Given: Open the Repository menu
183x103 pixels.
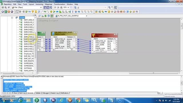Looking at the screenshot, I should [8, 4].
